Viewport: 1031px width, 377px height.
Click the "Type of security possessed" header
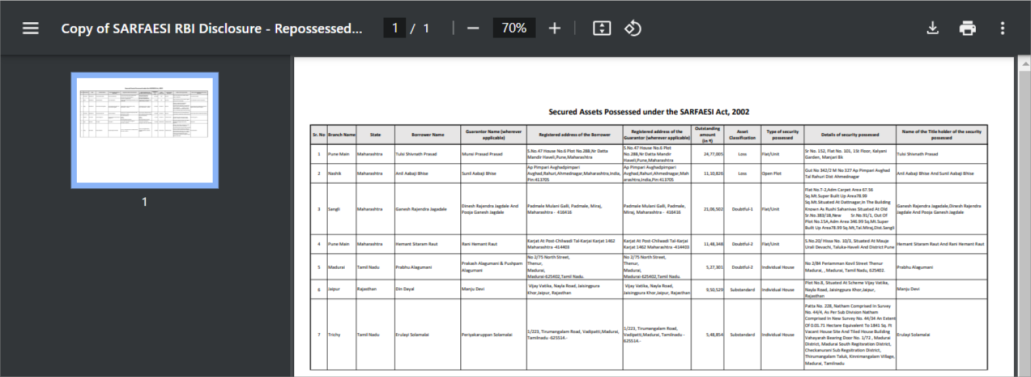pyautogui.click(x=782, y=134)
